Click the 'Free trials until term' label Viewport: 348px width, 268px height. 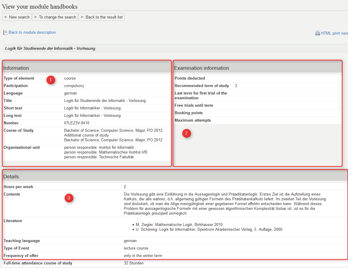click(x=194, y=106)
